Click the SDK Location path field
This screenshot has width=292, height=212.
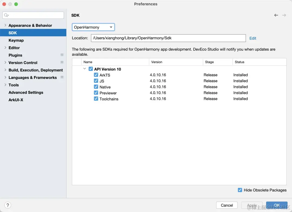pos(168,38)
